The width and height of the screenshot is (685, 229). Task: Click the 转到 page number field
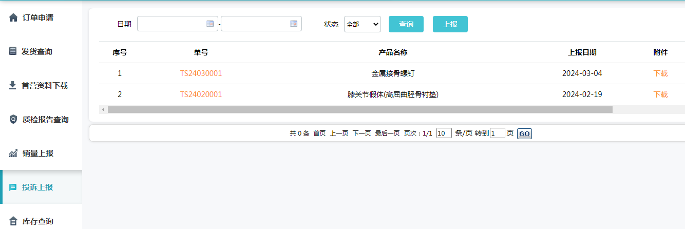click(498, 133)
